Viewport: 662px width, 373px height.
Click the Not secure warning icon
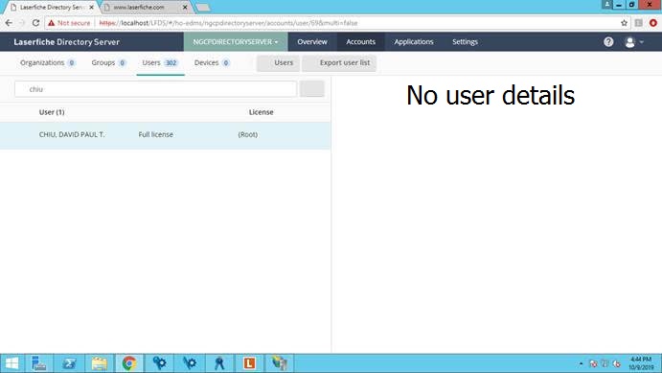click(52, 23)
